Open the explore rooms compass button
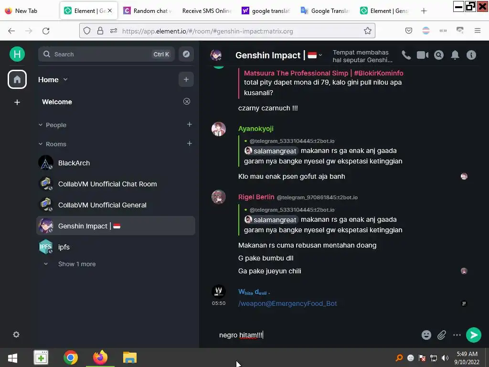The width and height of the screenshot is (489, 367). coord(186,54)
